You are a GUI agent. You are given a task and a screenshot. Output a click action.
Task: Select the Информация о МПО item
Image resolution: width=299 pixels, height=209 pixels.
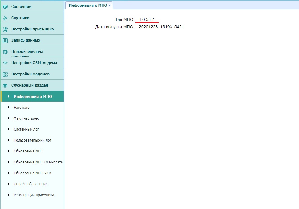click(x=32, y=96)
